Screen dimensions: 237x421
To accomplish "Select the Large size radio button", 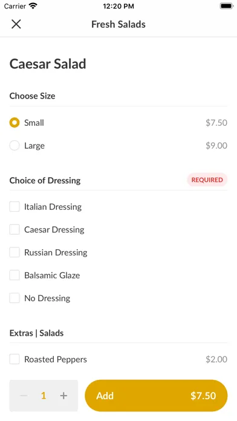I will pos(15,146).
